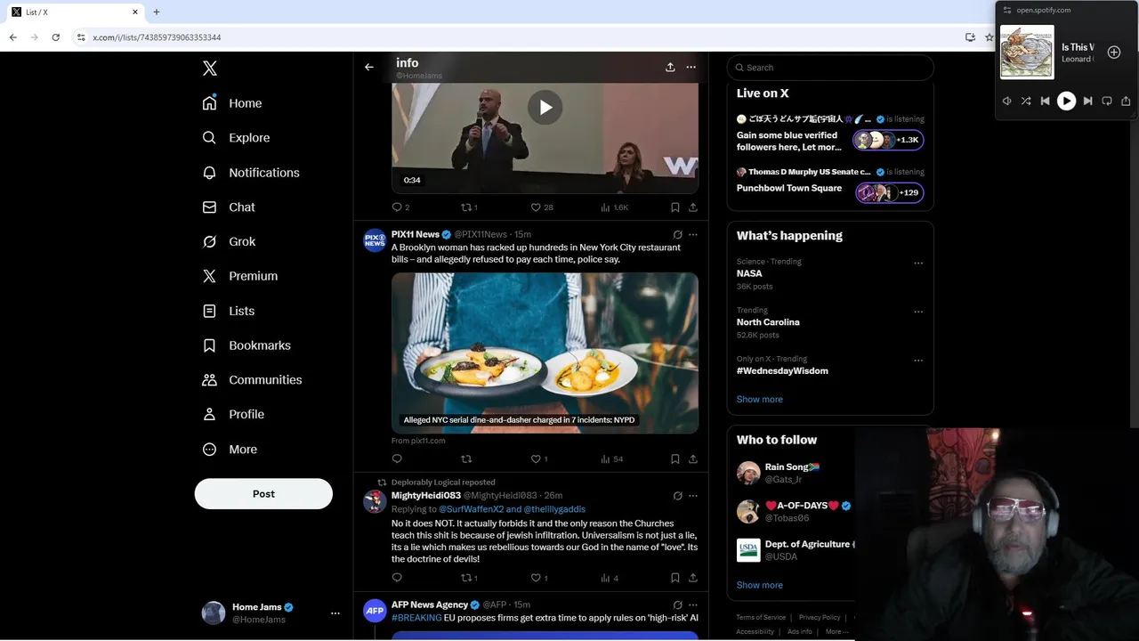Reply to the PIX11 News post
Screen dimensions: 1139x641
397,459
